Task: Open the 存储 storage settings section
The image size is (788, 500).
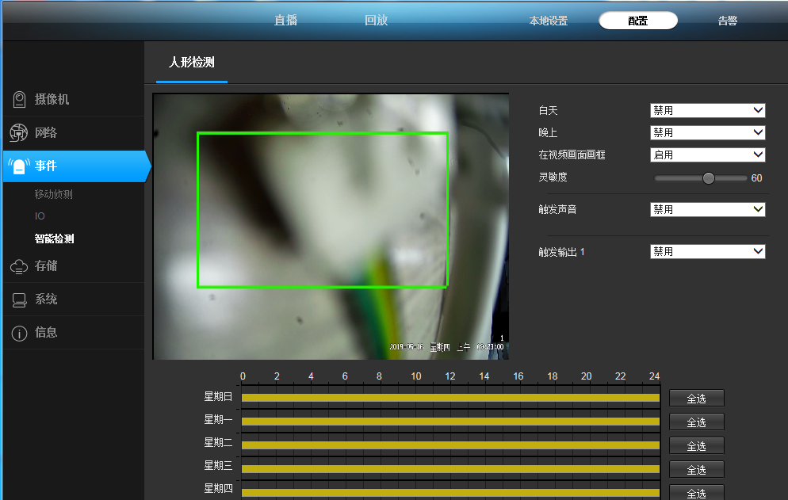Action: pyautogui.click(x=44, y=265)
